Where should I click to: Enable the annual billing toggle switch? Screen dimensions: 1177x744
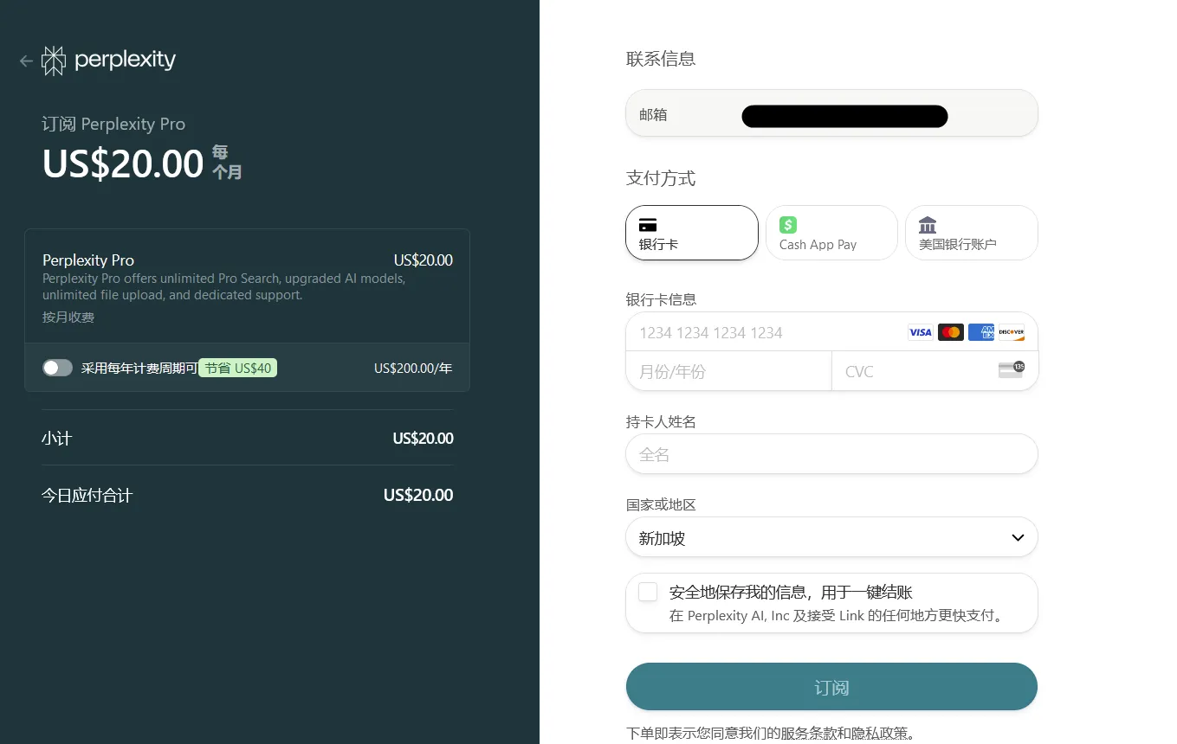click(x=57, y=368)
